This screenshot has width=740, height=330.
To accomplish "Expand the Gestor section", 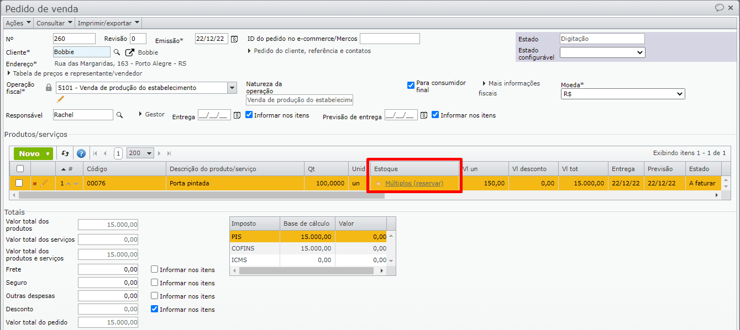I will click(x=151, y=114).
